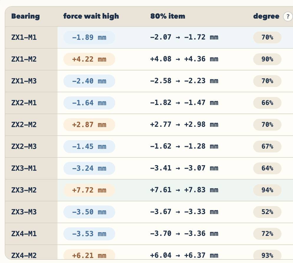Select the ZX1-M3 bearing row label
Screen dimensions: 293x263
pyautogui.click(x=24, y=81)
